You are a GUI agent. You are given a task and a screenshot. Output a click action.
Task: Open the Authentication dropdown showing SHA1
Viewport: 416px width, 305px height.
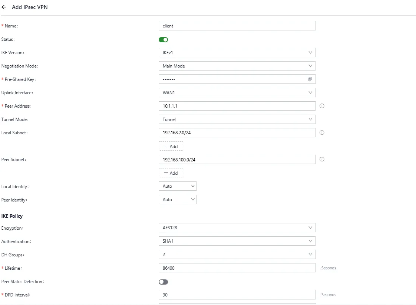237,241
